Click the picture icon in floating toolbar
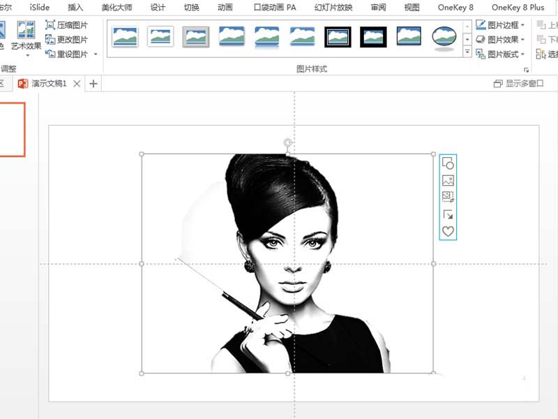Screen dimensions: 558x419 tap(448, 180)
